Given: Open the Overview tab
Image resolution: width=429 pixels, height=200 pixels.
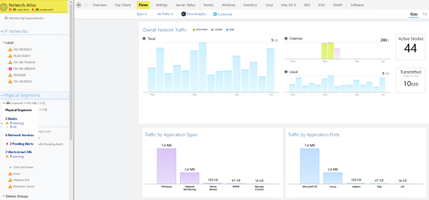Looking at the screenshot, I should tap(100, 5).
